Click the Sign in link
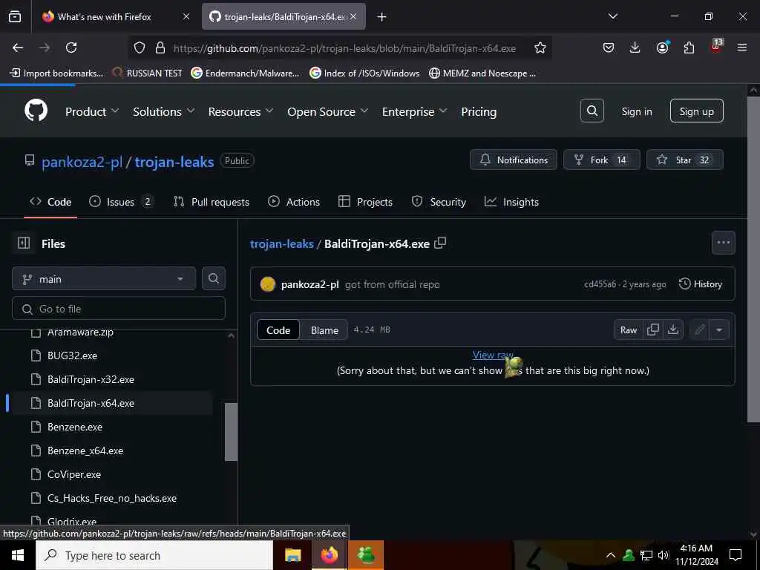This screenshot has height=570, width=760. (x=636, y=111)
